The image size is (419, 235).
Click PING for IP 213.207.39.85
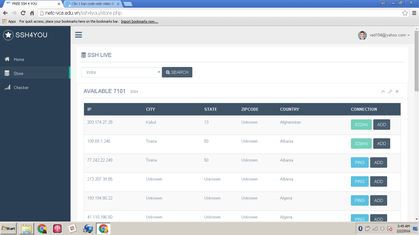(x=359, y=181)
